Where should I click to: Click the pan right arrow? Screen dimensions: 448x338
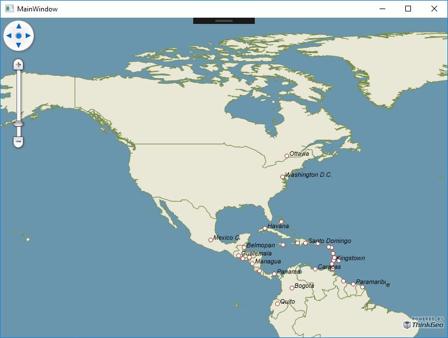coord(28,36)
